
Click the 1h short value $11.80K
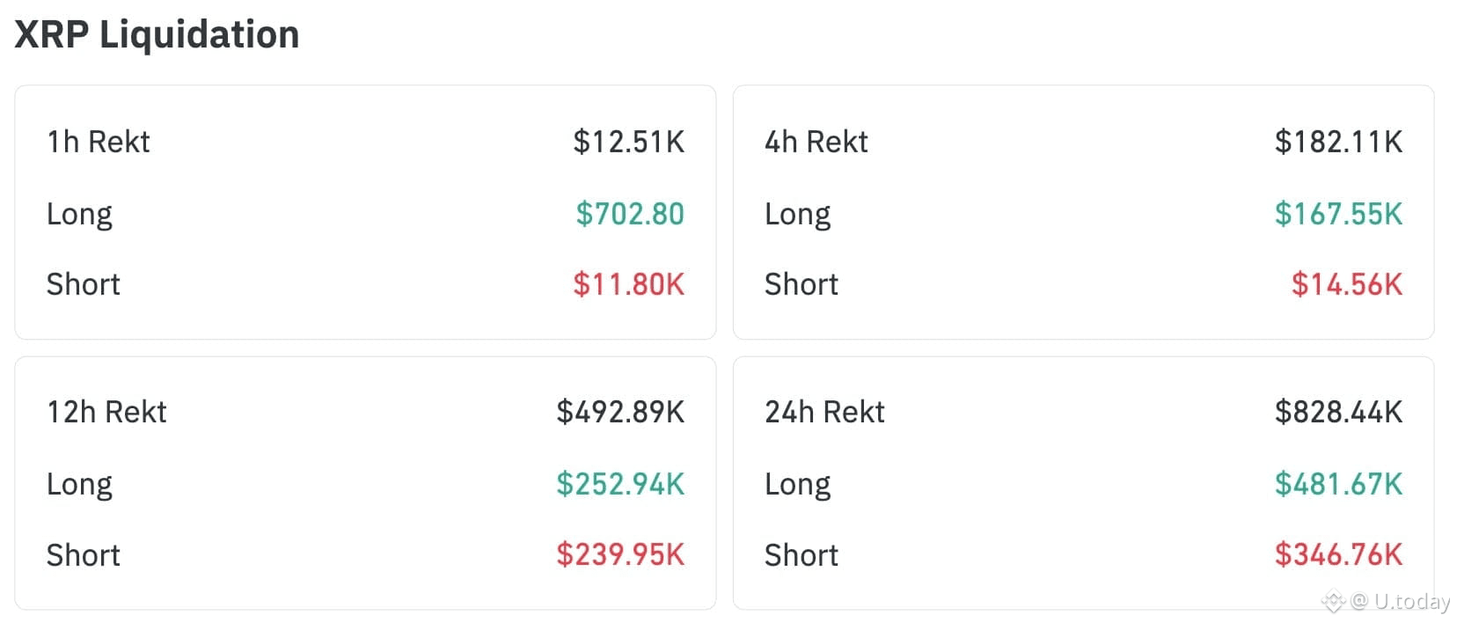click(x=628, y=284)
